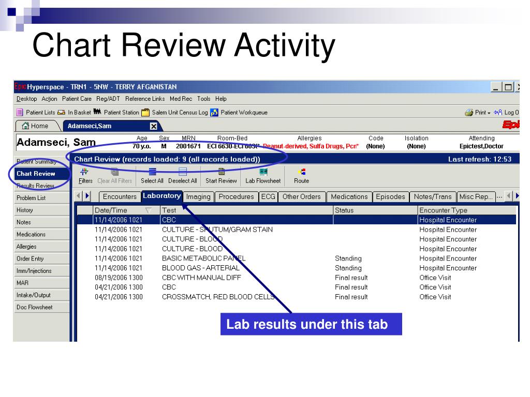Switch to the Encounters tab

coord(120,197)
